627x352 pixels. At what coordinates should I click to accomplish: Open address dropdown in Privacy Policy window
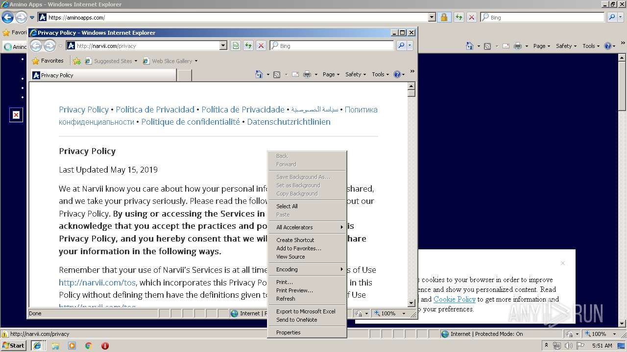(223, 45)
